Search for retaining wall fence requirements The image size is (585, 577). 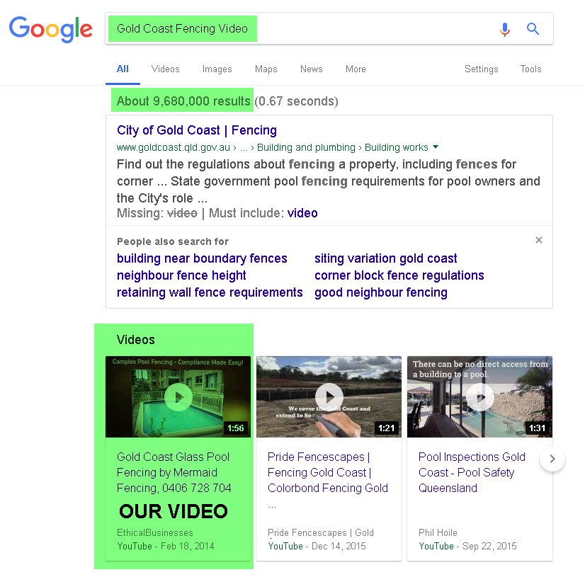[x=210, y=292]
